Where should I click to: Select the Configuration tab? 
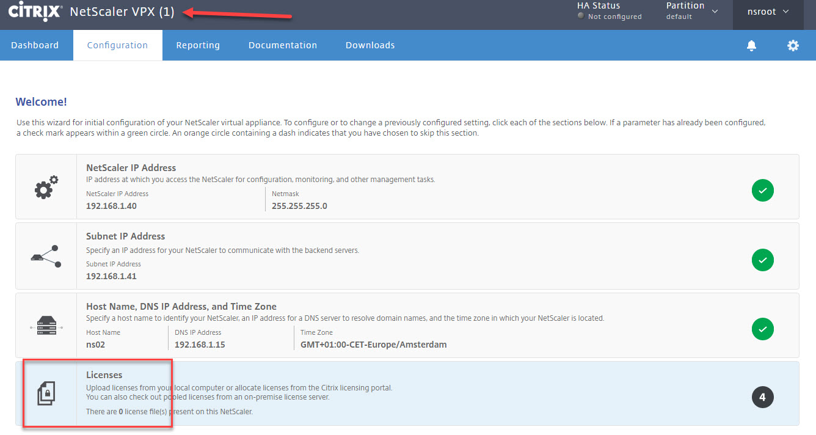point(117,45)
